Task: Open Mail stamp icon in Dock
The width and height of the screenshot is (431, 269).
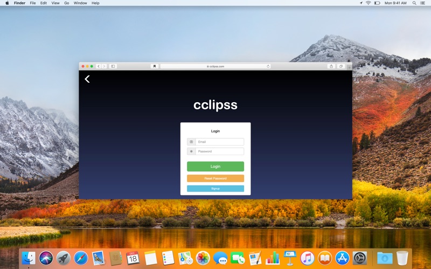Action: point(98,258)
